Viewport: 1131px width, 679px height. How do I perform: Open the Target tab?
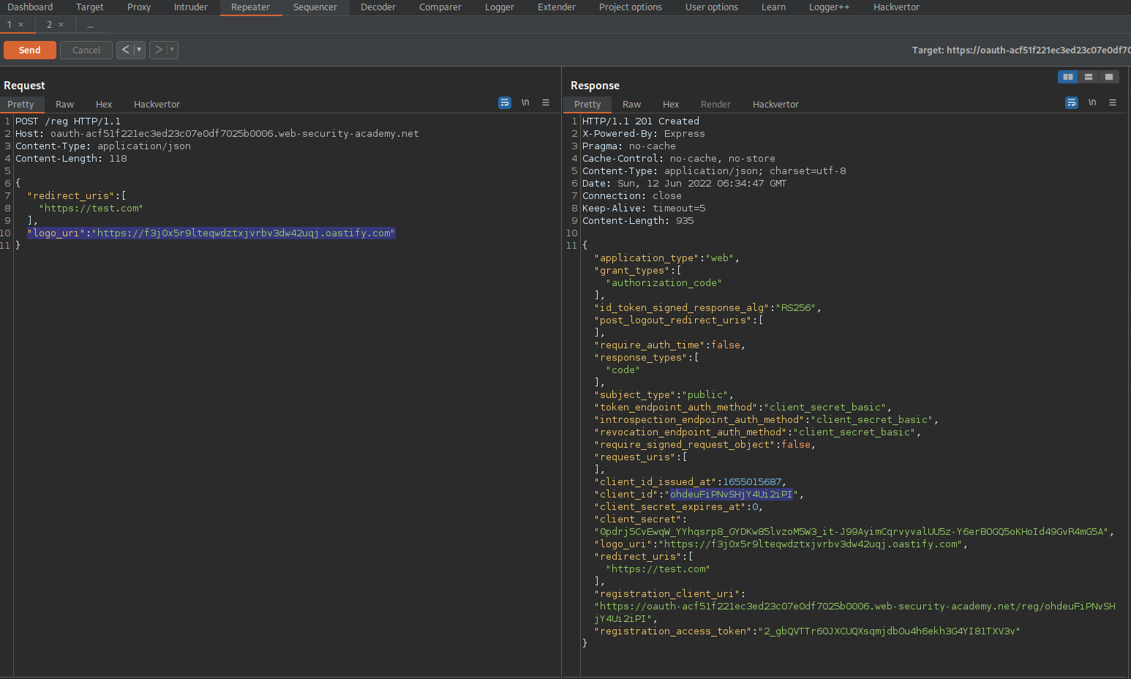coord(90,7)
